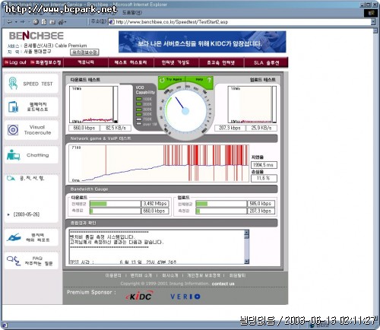
Task: Open the 초고속 인터넷 navigation tab
Action: pyautogui.click(x=221, y=62)
